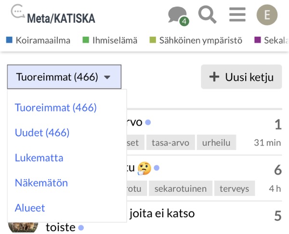Open the search magnifier icon

coord(207,14)
